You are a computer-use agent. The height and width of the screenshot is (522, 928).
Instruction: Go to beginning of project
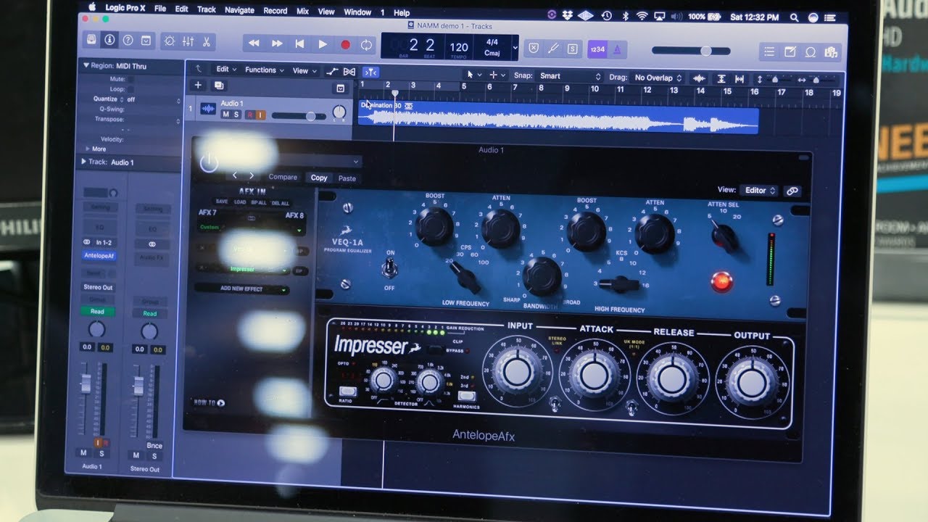(x=299, y=44)
